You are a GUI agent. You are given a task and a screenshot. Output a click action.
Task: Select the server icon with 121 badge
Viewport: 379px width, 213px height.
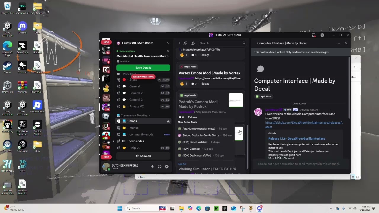coord(106,107)
